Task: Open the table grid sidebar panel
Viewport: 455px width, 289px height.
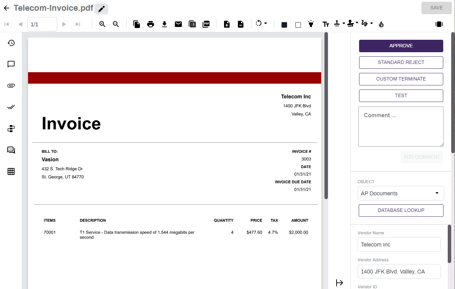Action: [11, 171]
